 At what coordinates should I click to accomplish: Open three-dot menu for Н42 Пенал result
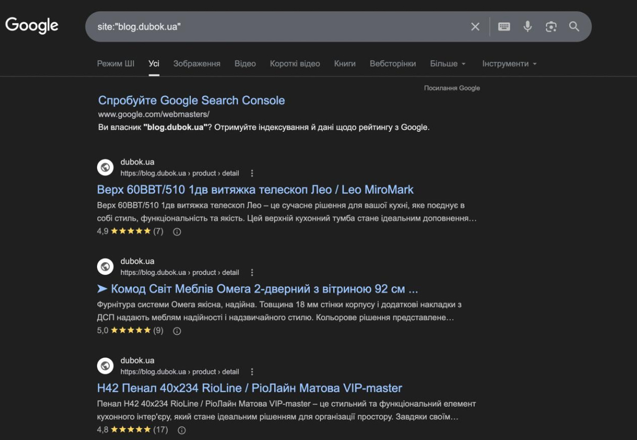(252, 372)
